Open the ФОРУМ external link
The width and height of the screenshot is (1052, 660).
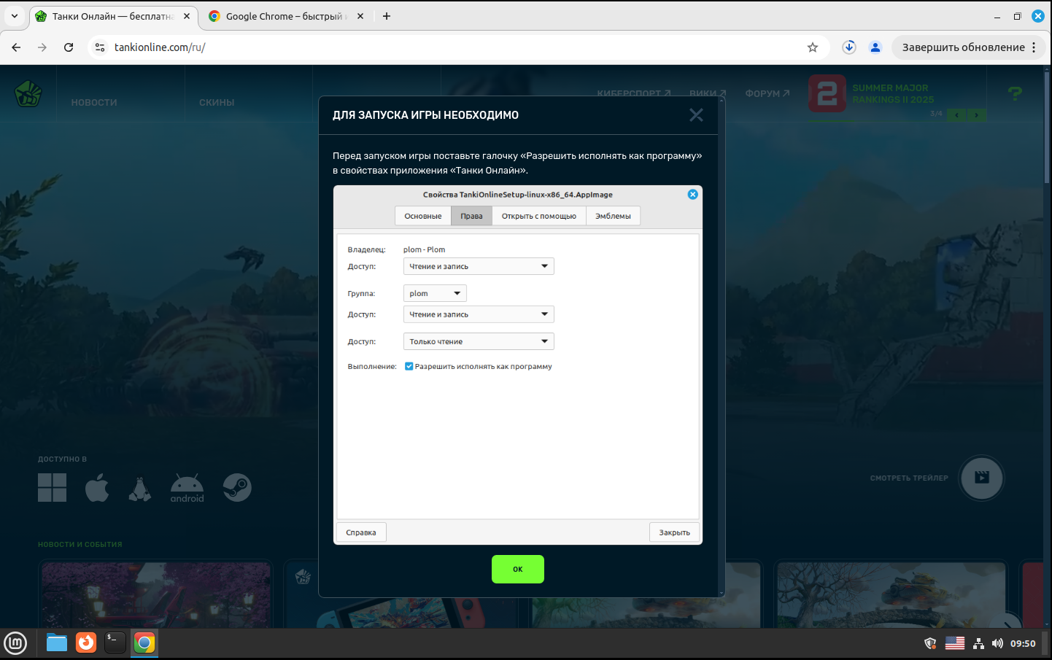pyautogui.click(x=767, y=93)
